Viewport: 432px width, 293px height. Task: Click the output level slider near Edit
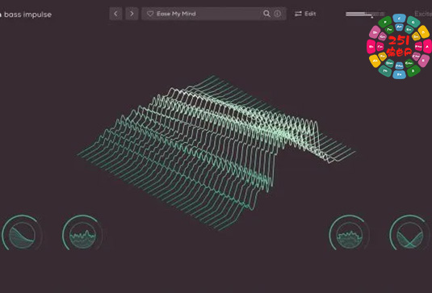[x=365, y=14]
